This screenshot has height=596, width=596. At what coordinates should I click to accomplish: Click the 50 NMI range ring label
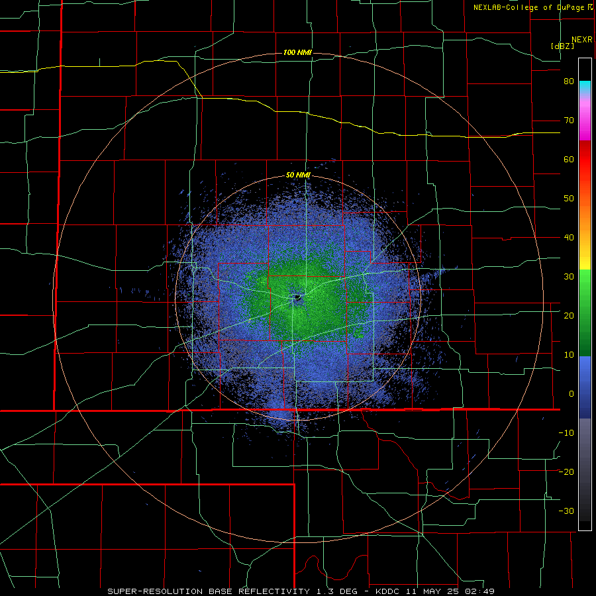tap(298, 175)
